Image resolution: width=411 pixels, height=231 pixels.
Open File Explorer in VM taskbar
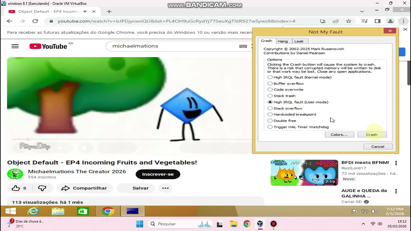[x=58, y=211]
